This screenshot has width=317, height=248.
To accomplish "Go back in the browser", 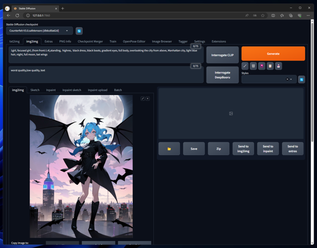I will coord(8,15).
